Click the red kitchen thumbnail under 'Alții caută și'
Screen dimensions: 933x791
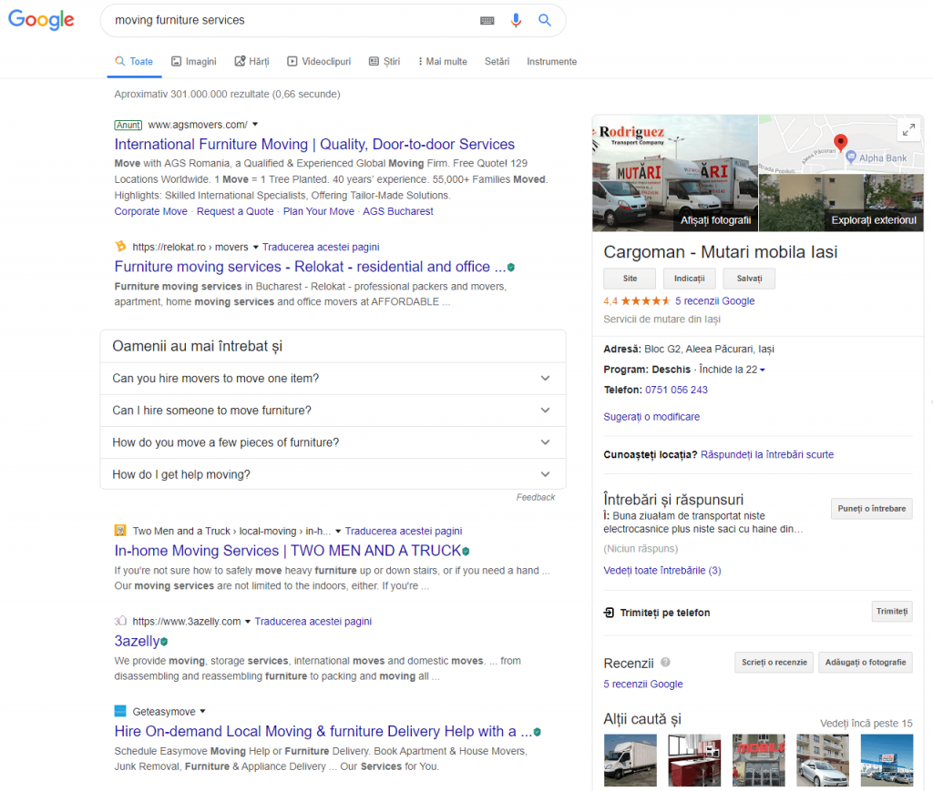point(694,760)
